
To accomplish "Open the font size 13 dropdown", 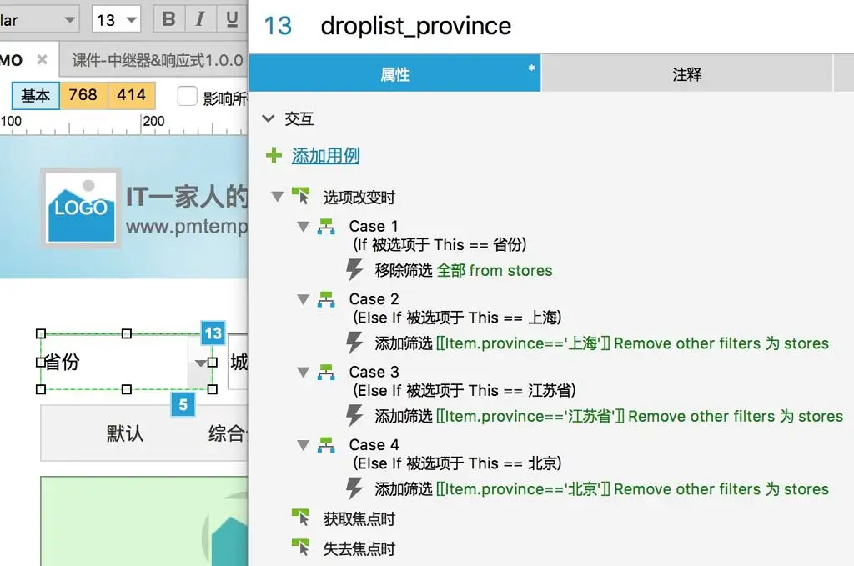I will point(117,19).
